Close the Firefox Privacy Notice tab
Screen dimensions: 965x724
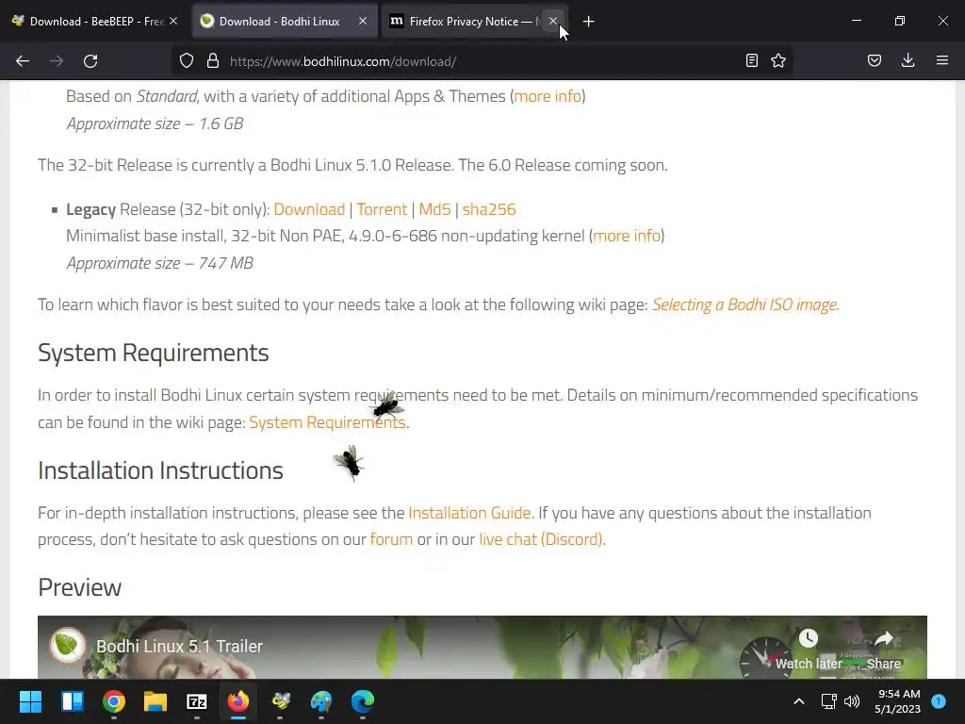(x=552, y=22)
